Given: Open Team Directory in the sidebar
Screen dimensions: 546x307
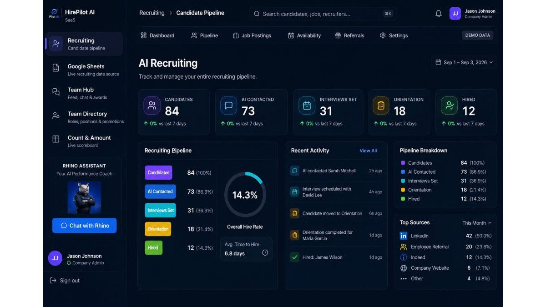Looking at the screenshot, I should pyautogui.click(x=84, y=117).
